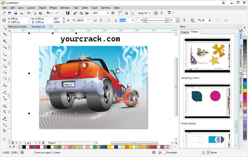248x157 pixels.
Task: Select the Crop tool in the toolbox
Action: pos(4,41)
